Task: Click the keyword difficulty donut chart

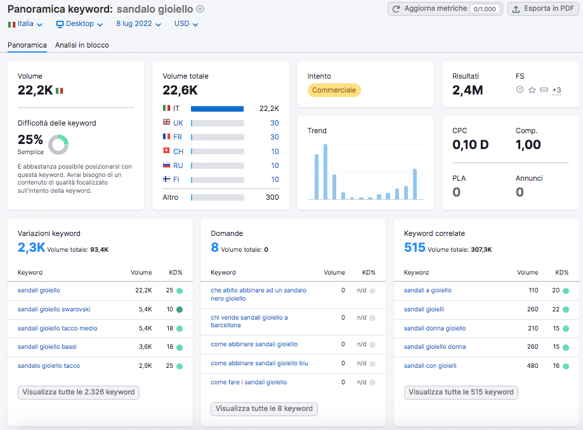Action: click(58, 145)
